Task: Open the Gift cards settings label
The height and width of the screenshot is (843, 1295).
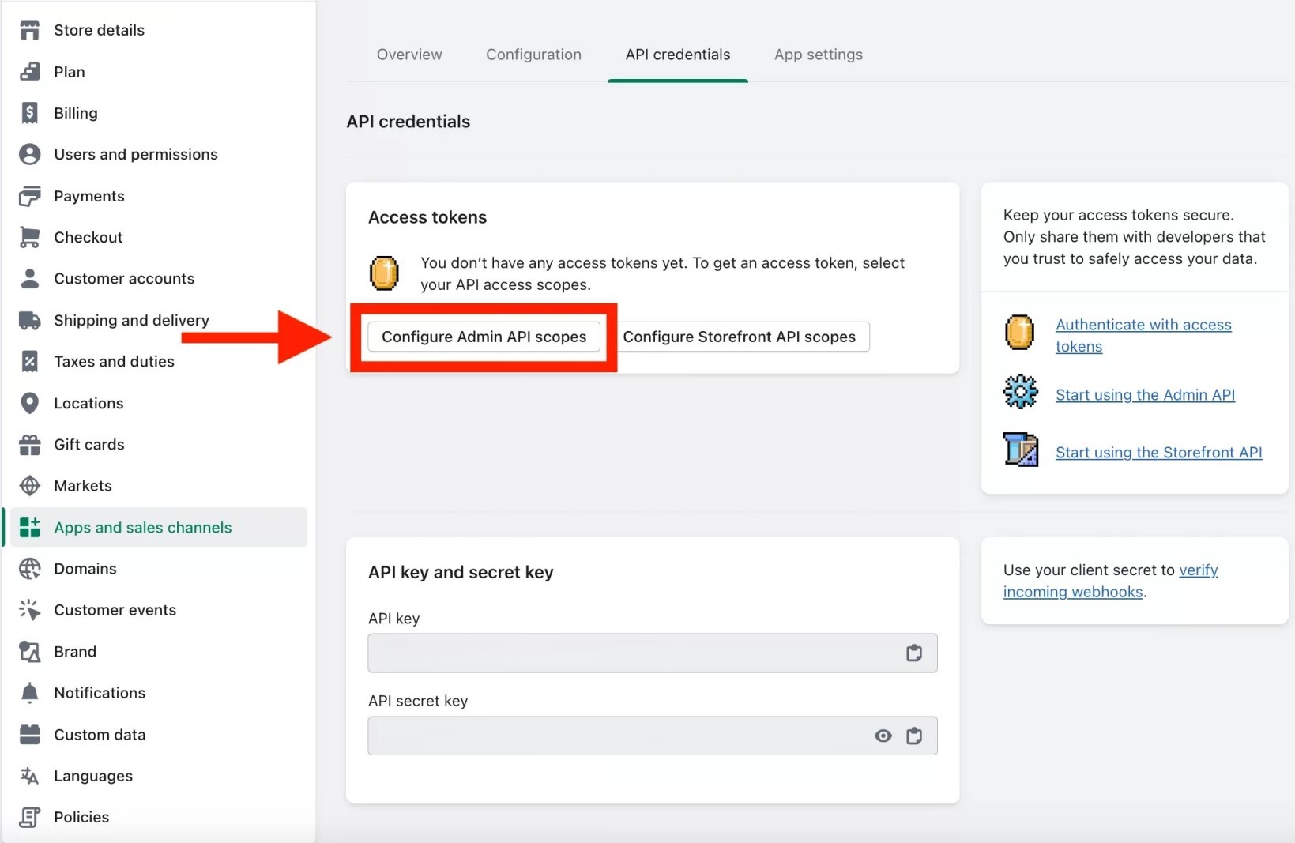Action: pyautogui.click(x=89, y=444)
